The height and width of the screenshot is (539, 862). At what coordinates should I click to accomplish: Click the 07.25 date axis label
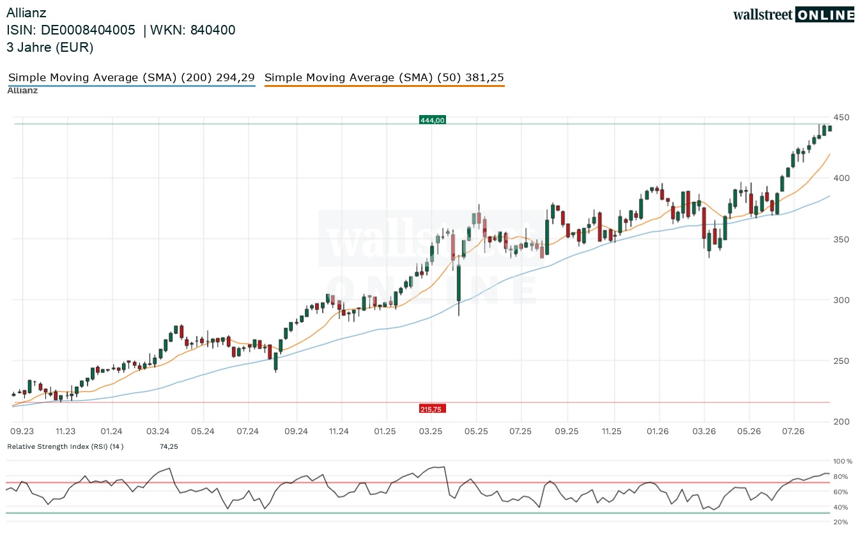(x=521, y=432)
